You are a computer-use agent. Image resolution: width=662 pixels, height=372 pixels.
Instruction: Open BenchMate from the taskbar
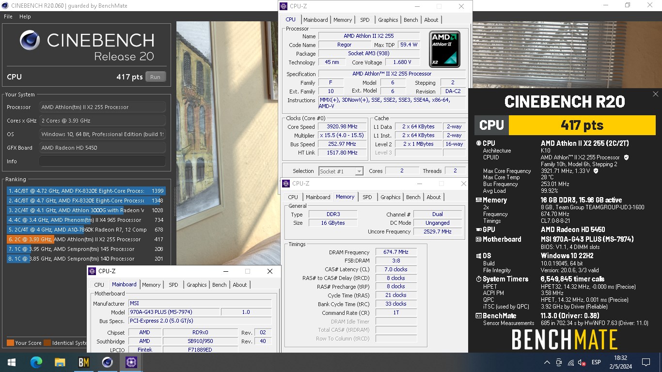(83, 362)
